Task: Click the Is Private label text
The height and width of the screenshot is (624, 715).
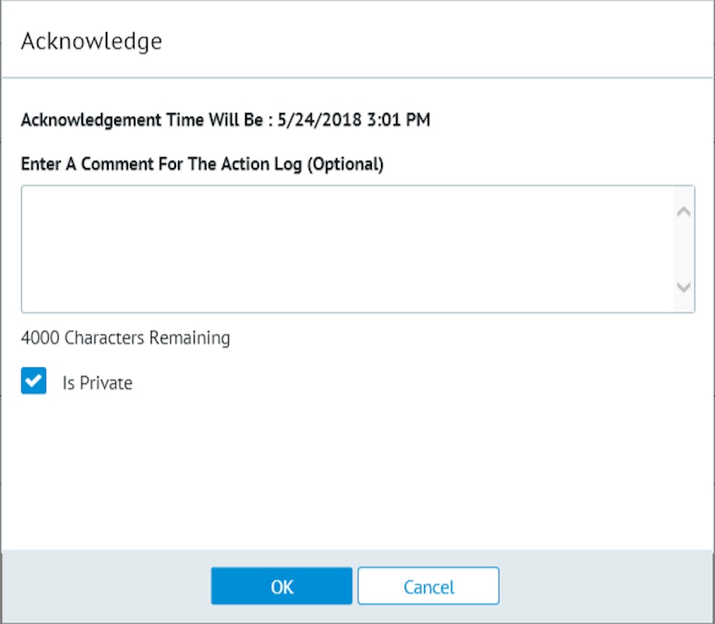Action: click(97, 382)
